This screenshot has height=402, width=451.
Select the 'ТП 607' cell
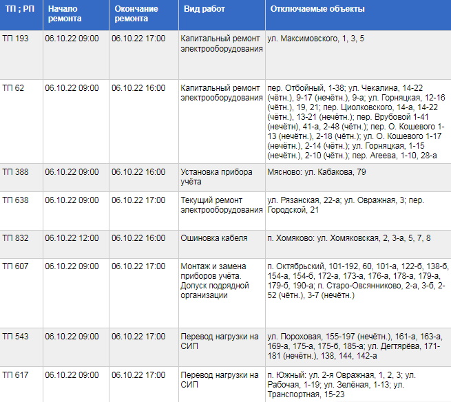tap(15, 266)
